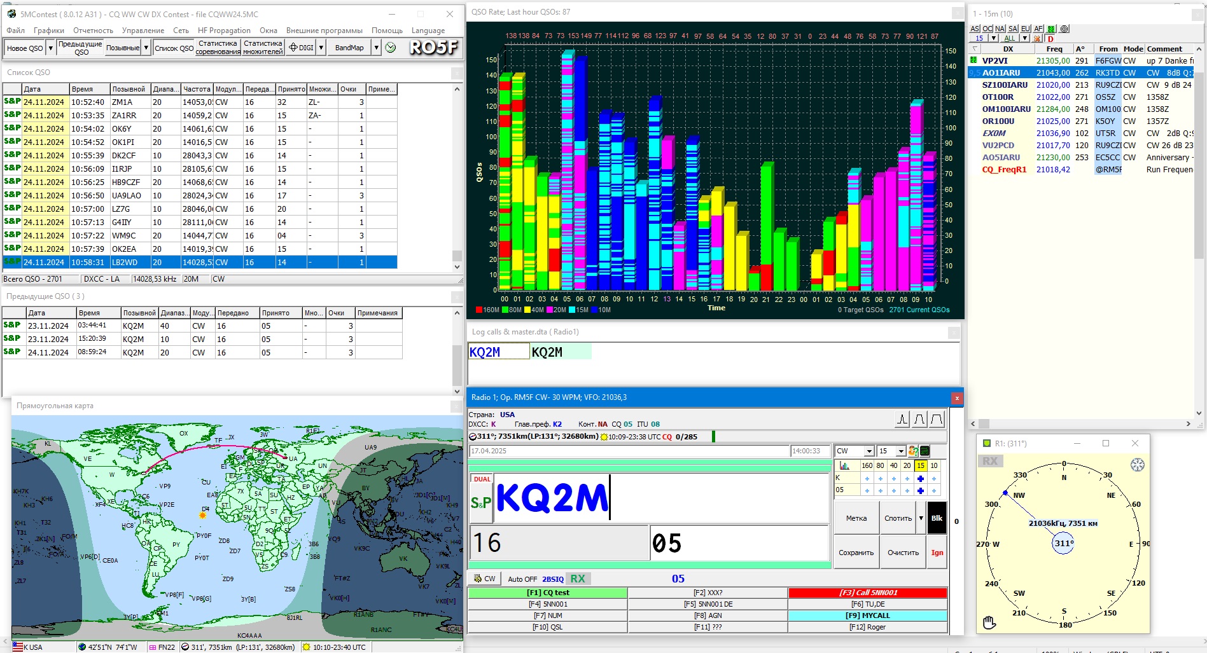Select the narrow CW filter shape icon

point(902,419)
